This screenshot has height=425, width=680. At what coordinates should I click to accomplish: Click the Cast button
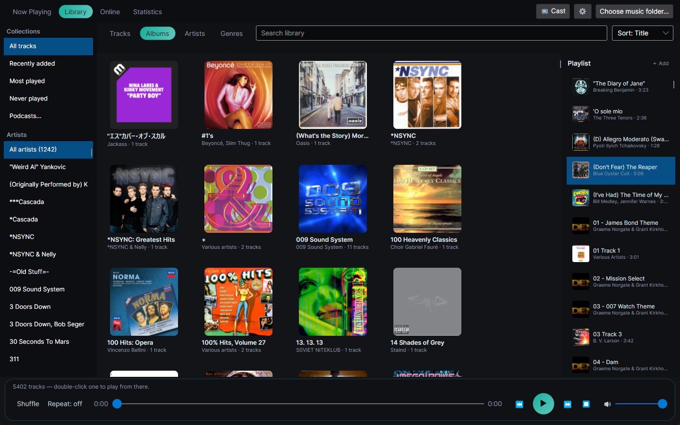[553, 11]
